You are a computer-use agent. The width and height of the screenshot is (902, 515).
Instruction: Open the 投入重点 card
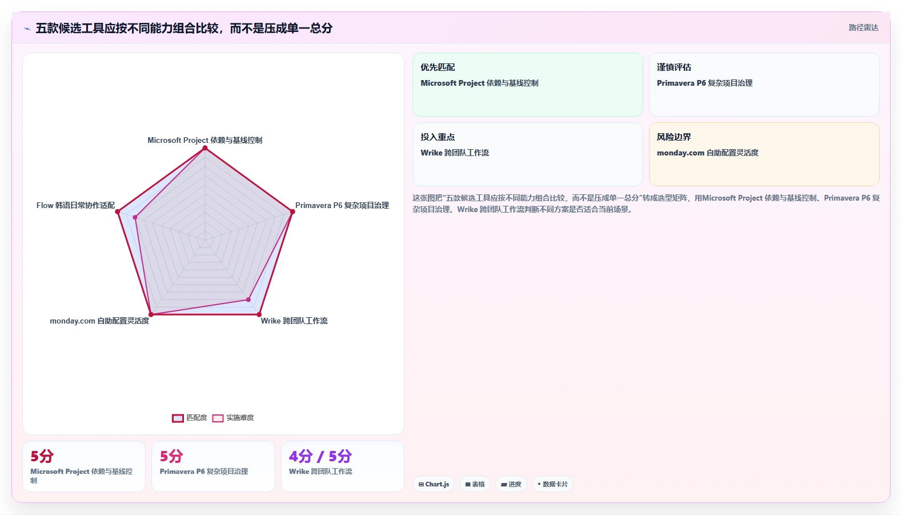tap(528, 154)
